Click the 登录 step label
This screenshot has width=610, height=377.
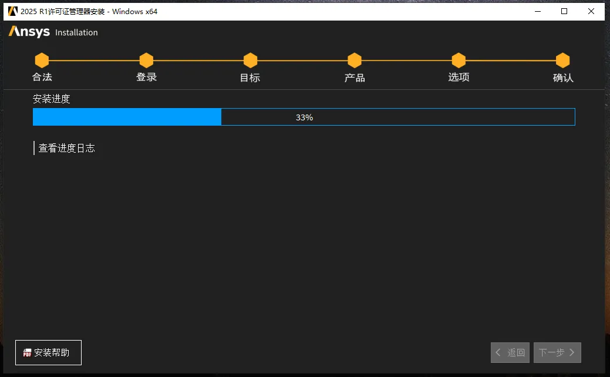146,77
